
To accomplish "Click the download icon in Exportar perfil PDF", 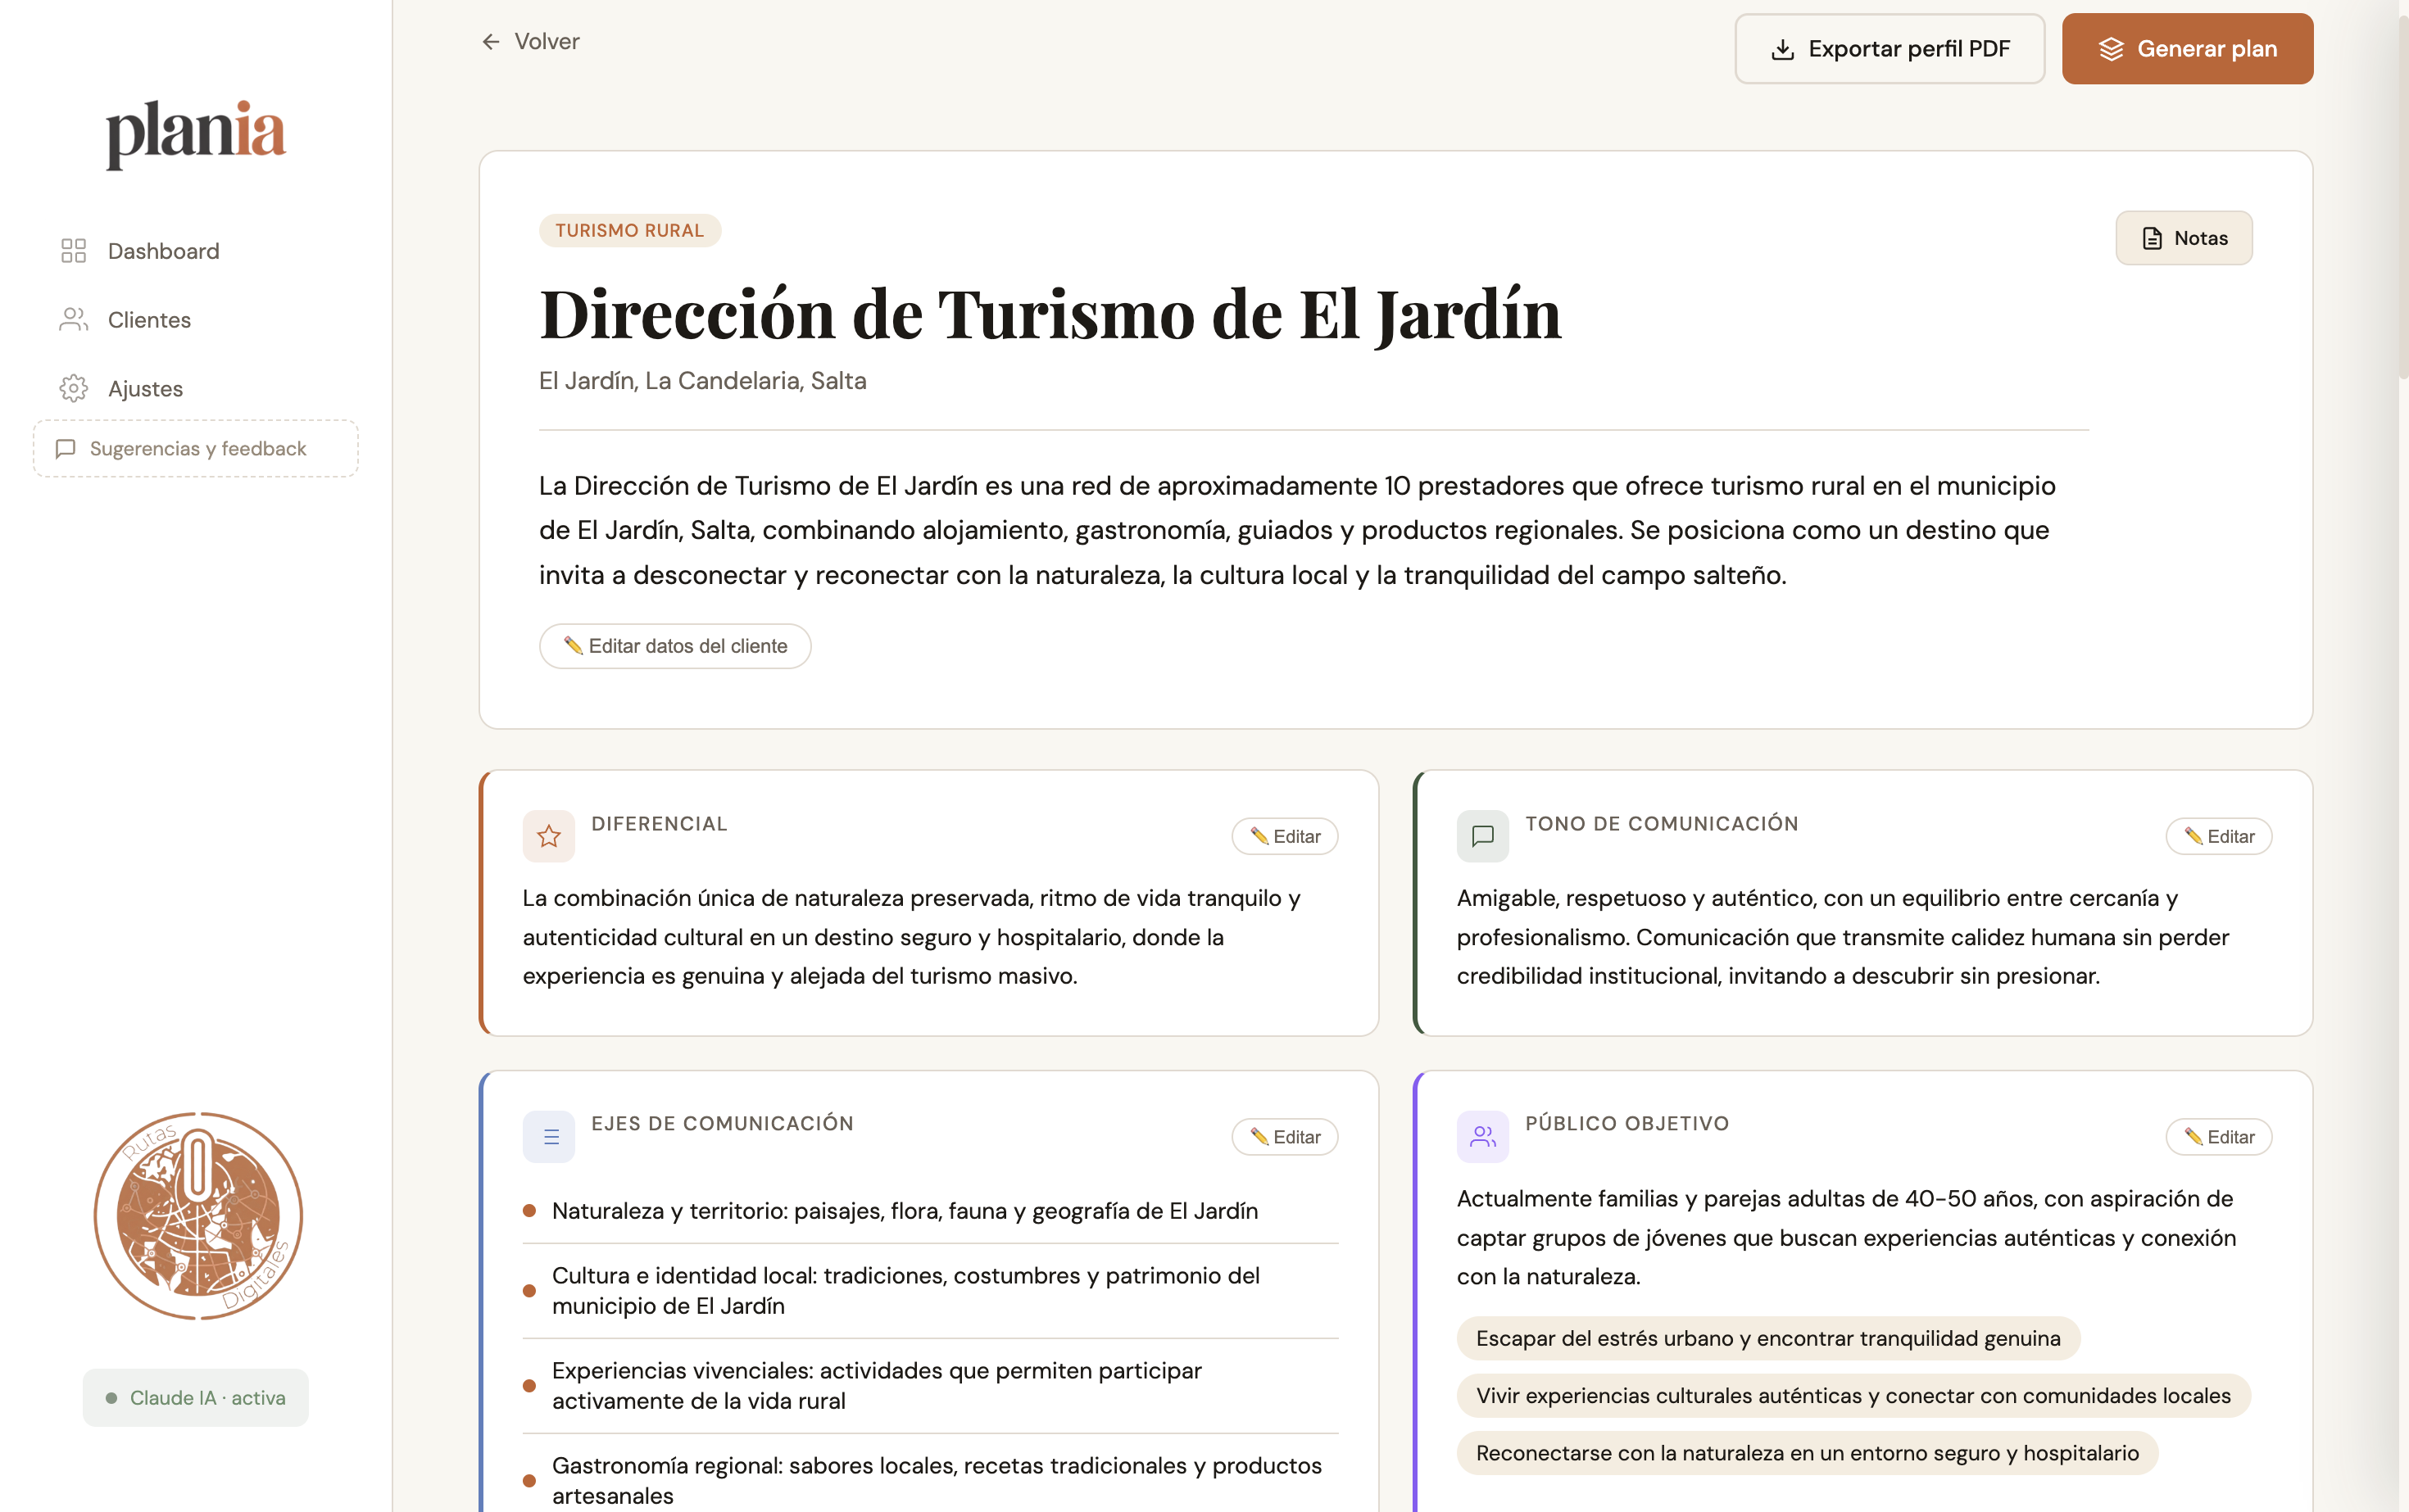I will pyautogui.click(x=1784, y=48).
